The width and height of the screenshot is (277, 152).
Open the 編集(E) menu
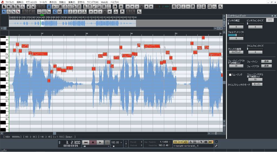click(20, 2)
